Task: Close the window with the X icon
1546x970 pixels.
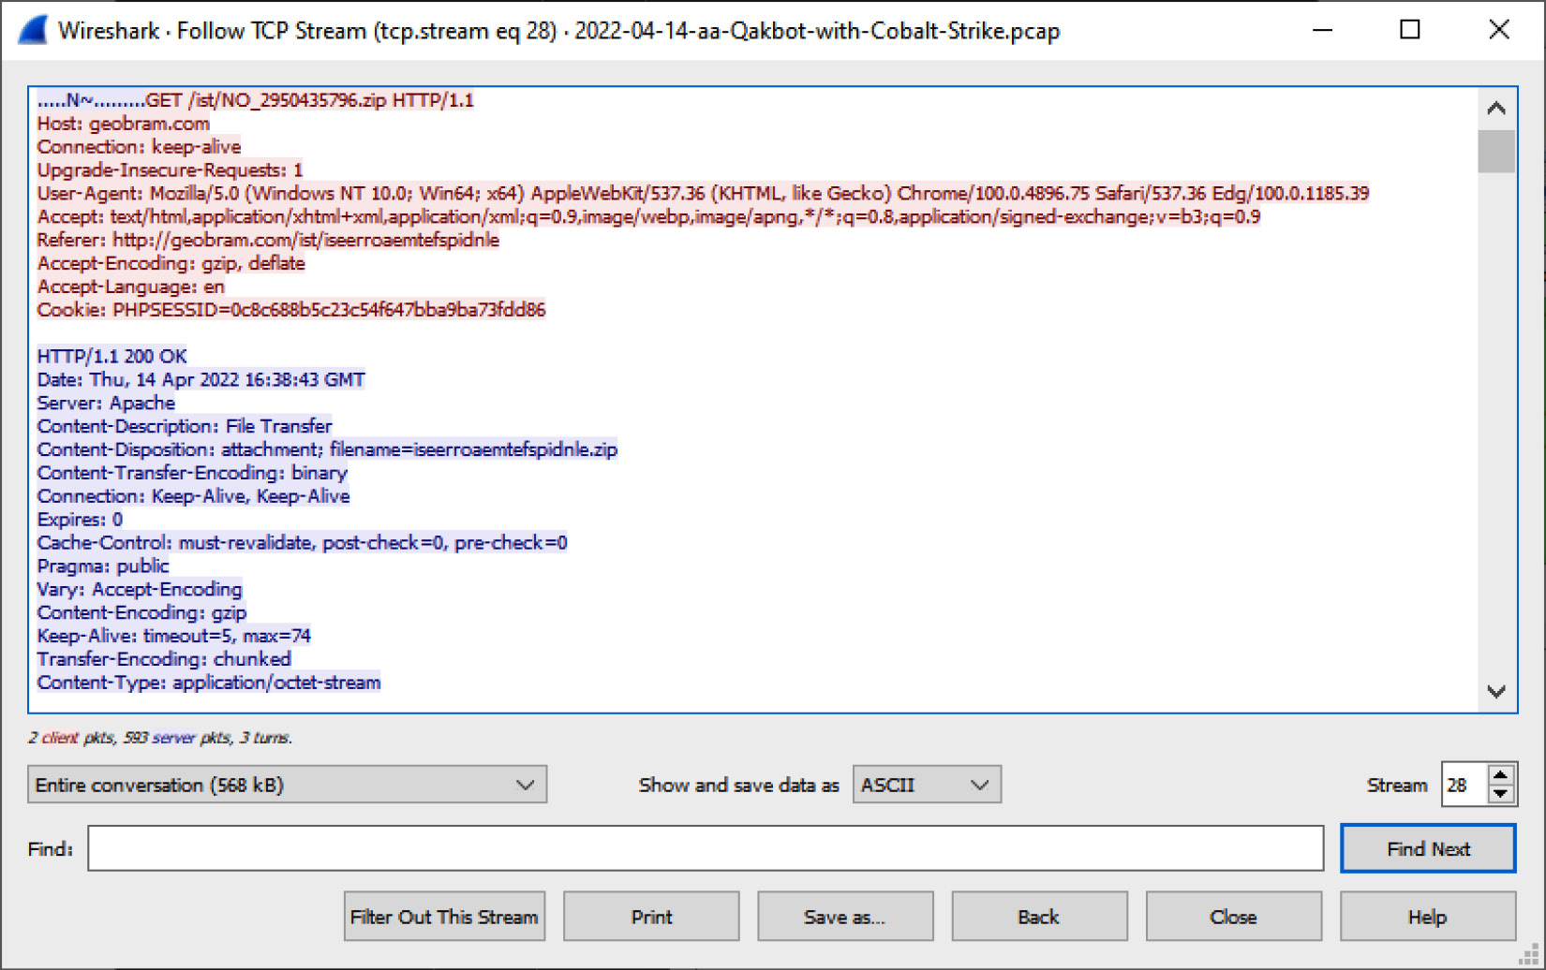Action: pos(1498,30)
